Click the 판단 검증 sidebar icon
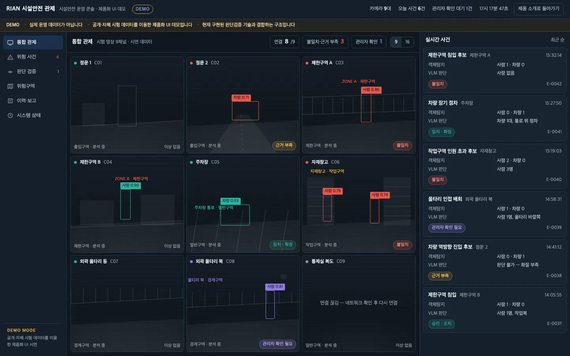 point(10,72)
